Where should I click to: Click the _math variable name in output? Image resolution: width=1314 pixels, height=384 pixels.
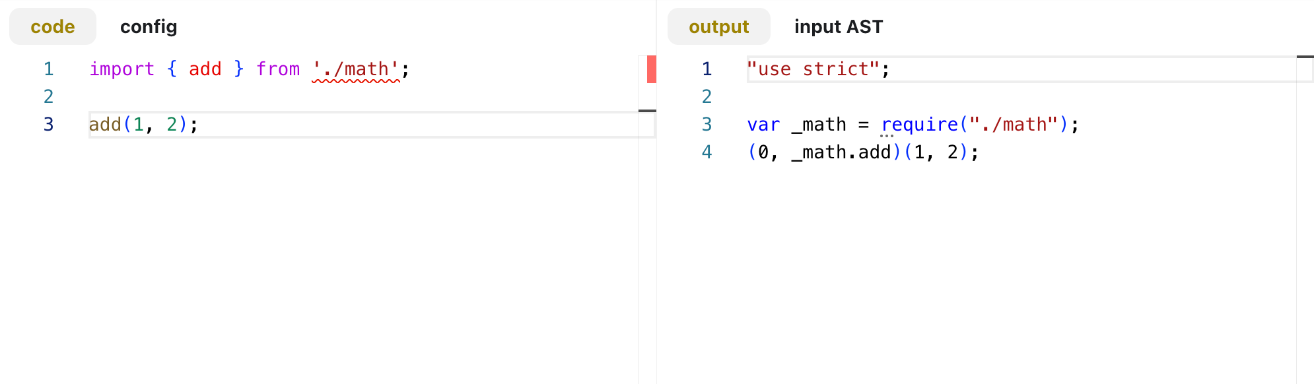tap(819, 125)
